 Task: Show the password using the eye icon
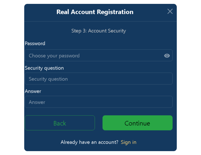pyautogui.click(x=167, y=56)
